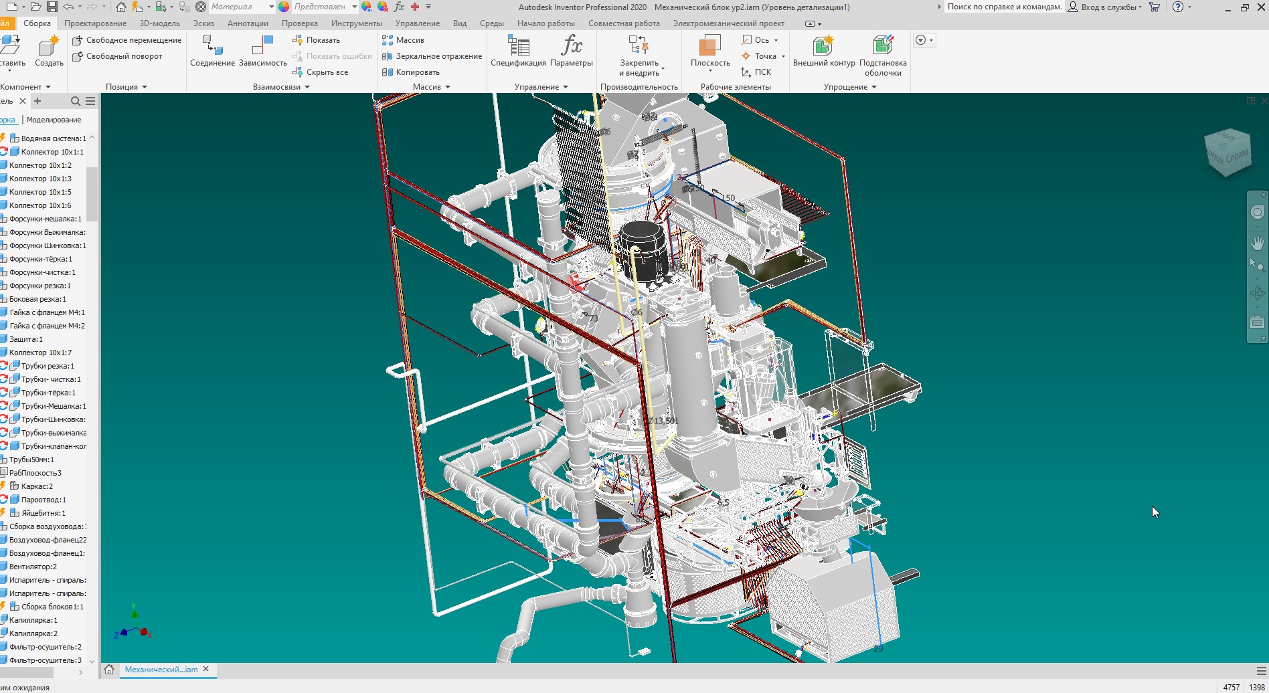Open the Проверка ribbon tab

[x=299, y=23]
